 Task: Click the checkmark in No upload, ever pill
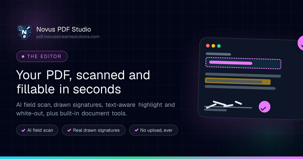pyautogui.click(x=136, y=130)
